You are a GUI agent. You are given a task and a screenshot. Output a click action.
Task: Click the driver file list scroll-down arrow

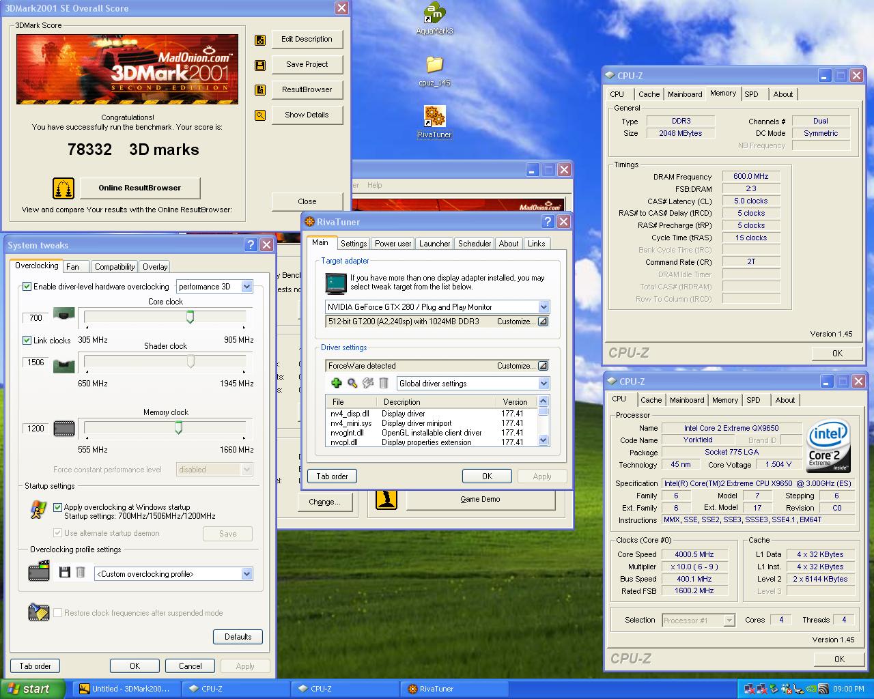click(544, 441)
